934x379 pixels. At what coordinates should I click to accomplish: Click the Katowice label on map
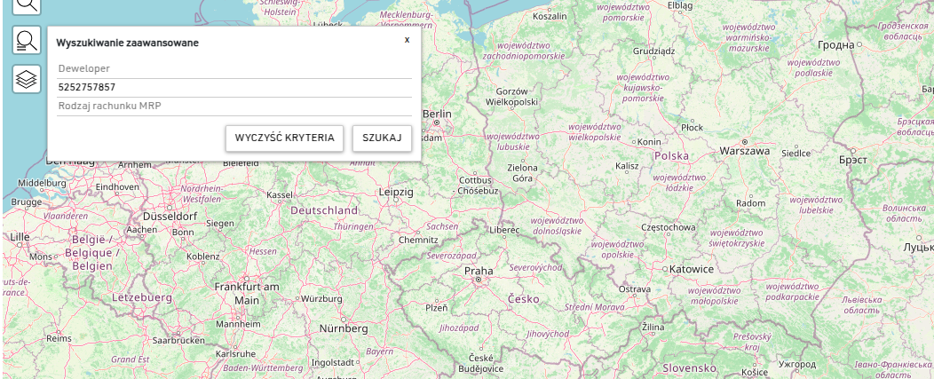(x=691, y=269)
